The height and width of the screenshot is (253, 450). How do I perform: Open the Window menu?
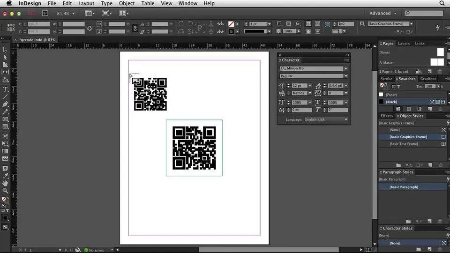coord(187,3)
